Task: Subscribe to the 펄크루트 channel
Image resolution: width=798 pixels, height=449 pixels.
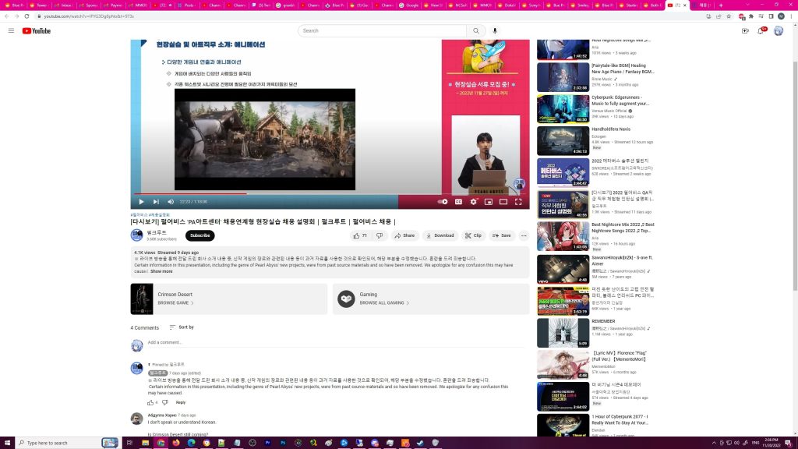Action: [x=200, y=235]
